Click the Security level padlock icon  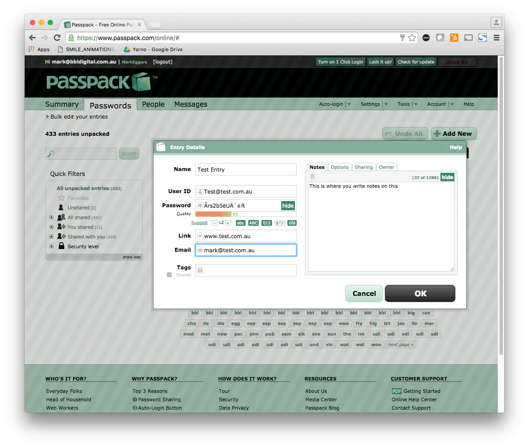pyautogui.click(x=61, y=246)
